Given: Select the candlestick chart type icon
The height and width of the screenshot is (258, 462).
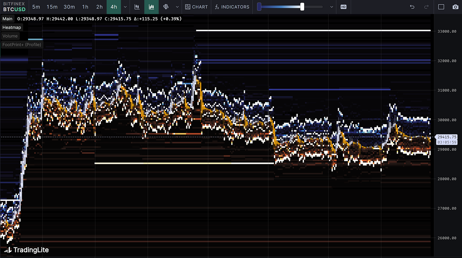Looking at the screenshot, I should tap(137, 7).
